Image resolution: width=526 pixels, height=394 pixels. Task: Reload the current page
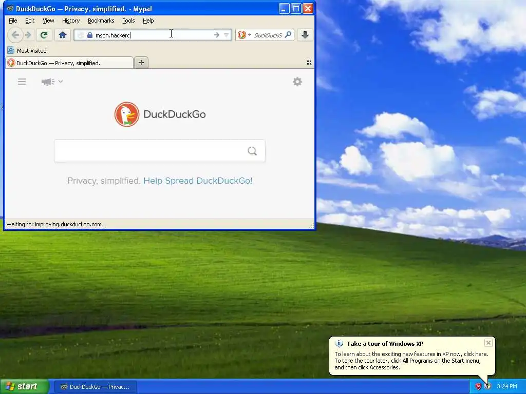pyautogui.click(x=44, y=35)
